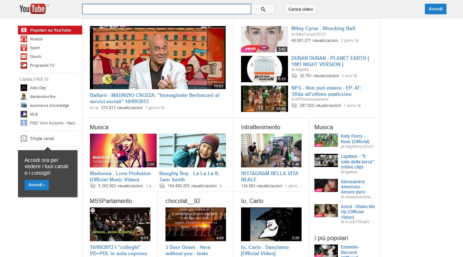Screen dimensions: 463x257
Task: Open Avicii - Wake Me Up title
Action: pos(358,212)
